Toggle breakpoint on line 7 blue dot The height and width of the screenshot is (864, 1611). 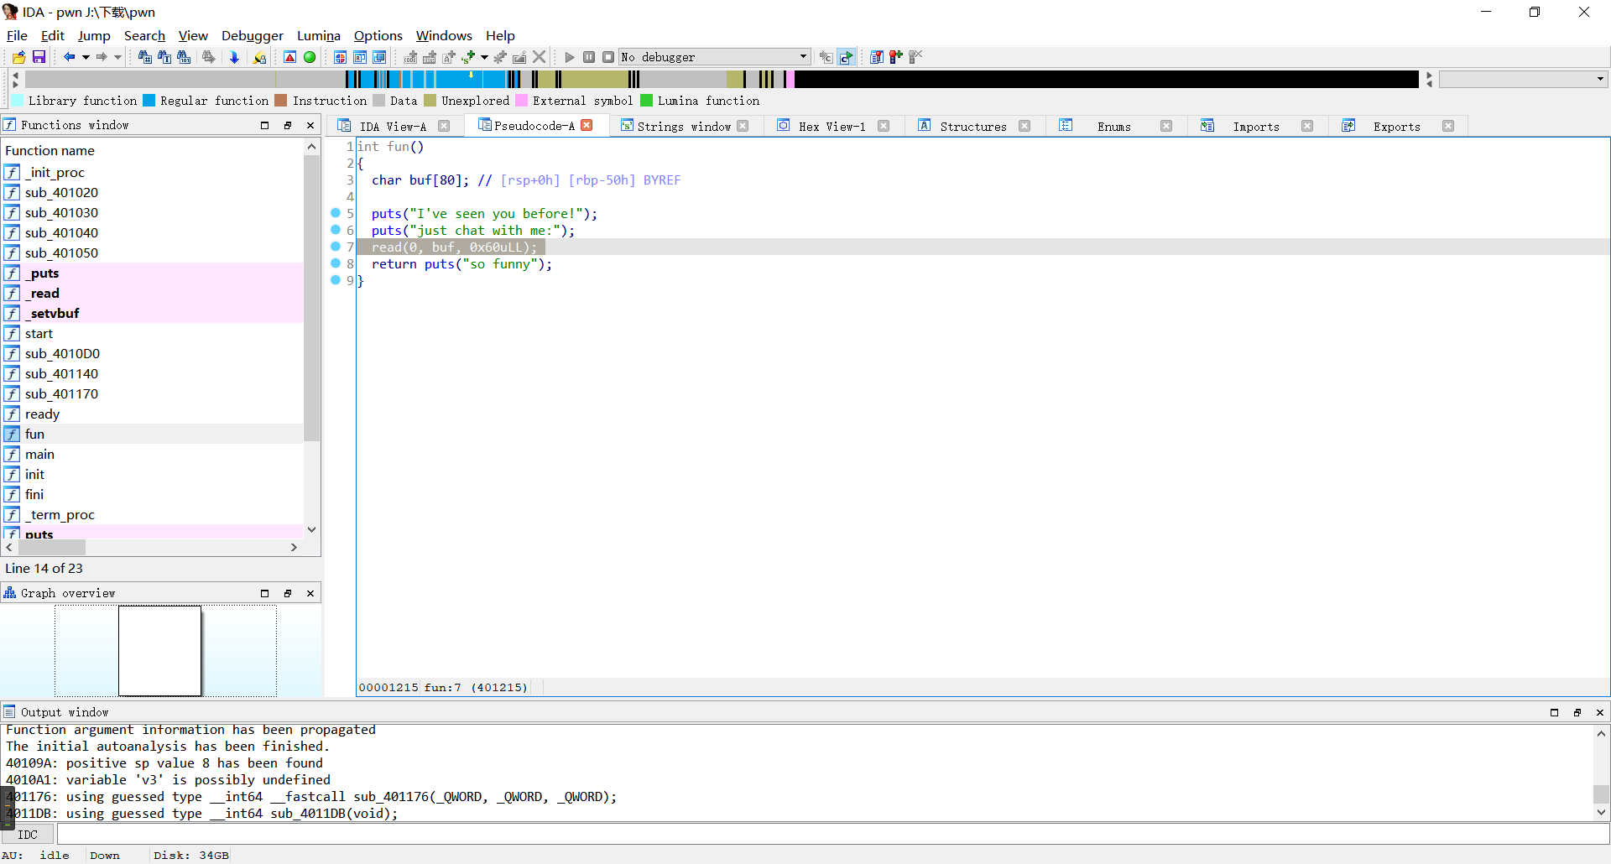336,247
